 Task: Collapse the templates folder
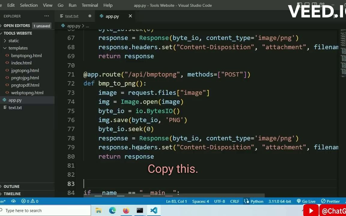click(x=18, y=48)
